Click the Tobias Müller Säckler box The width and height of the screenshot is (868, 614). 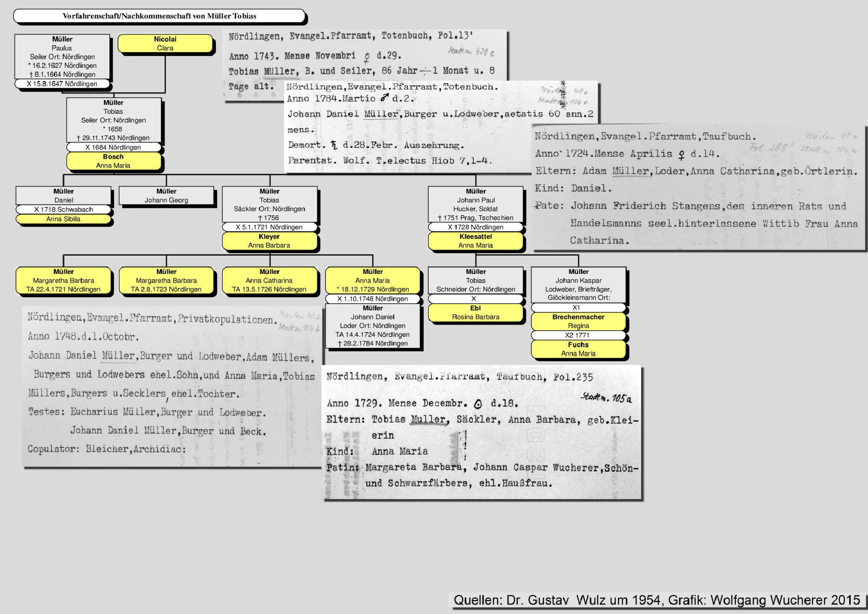tap(269, 204)
